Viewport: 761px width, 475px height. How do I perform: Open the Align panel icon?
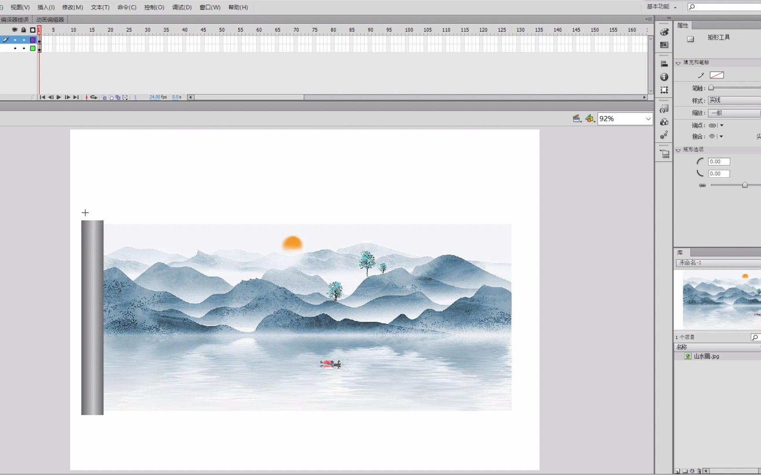tap(664, 64)
